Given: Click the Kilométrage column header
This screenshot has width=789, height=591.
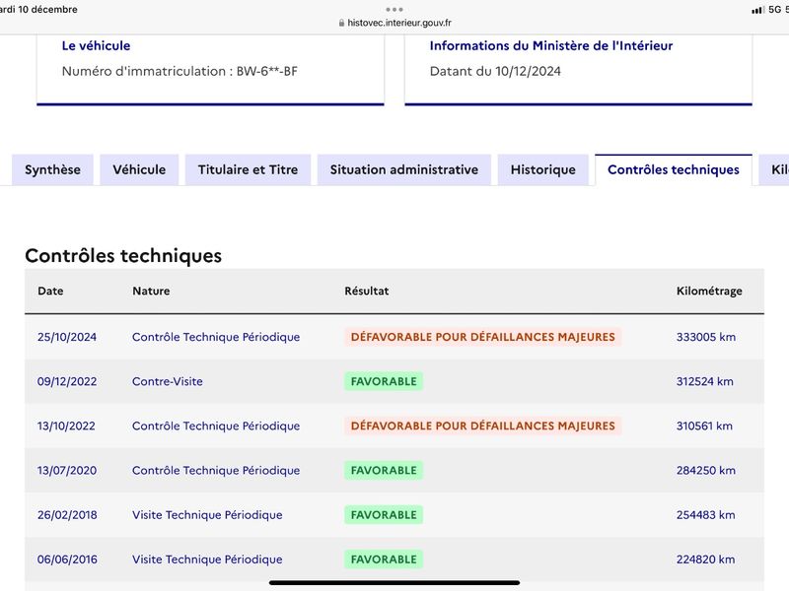Looking at the screenshot, I should coord(709,291).
